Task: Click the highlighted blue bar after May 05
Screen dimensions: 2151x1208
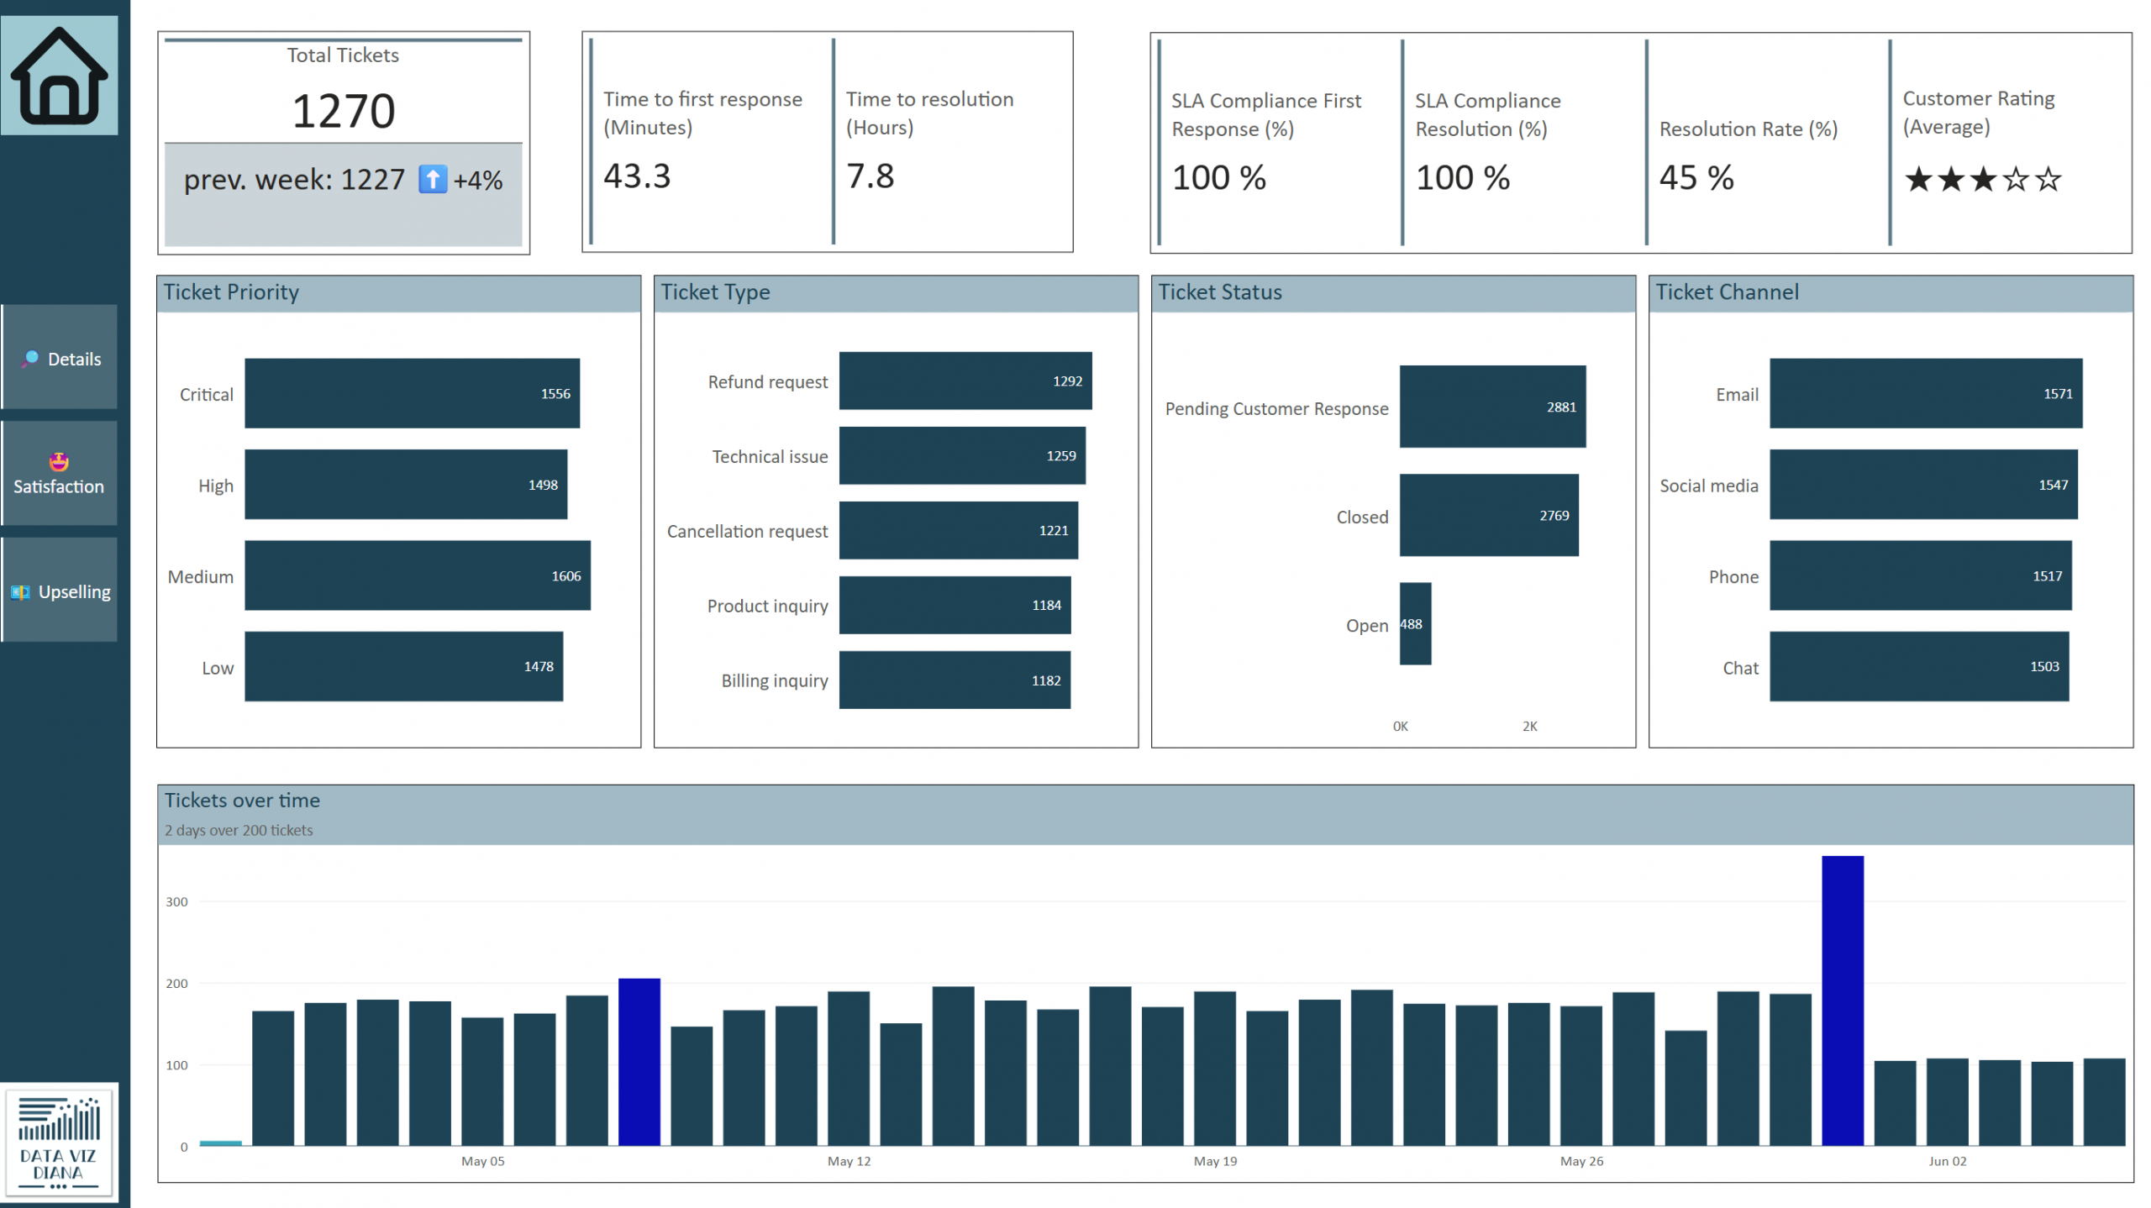Action: point(639,1061)
